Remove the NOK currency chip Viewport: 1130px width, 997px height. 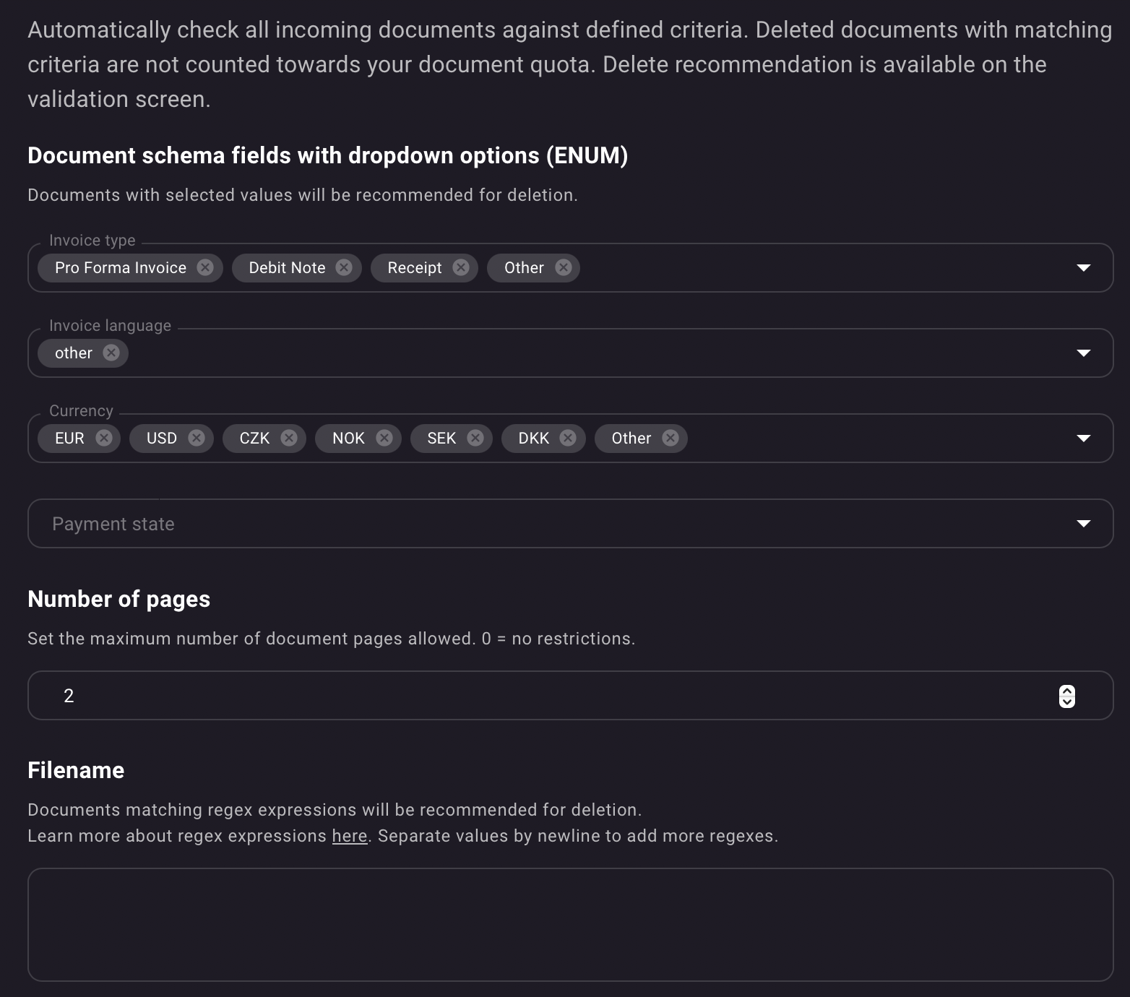[384, 438]
